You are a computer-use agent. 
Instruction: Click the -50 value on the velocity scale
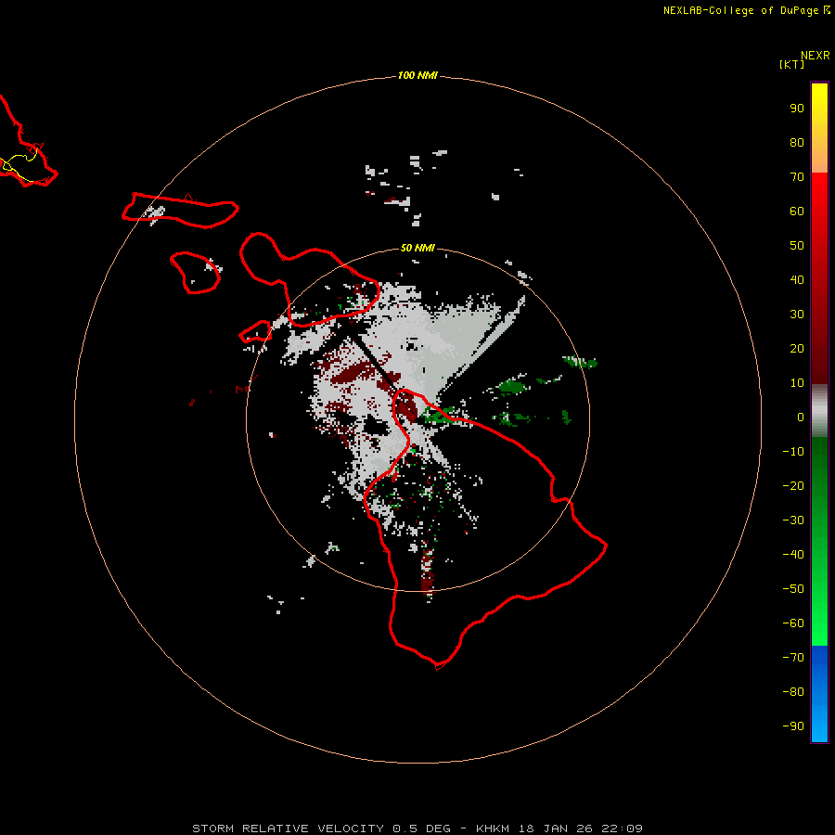click(793, 589)
